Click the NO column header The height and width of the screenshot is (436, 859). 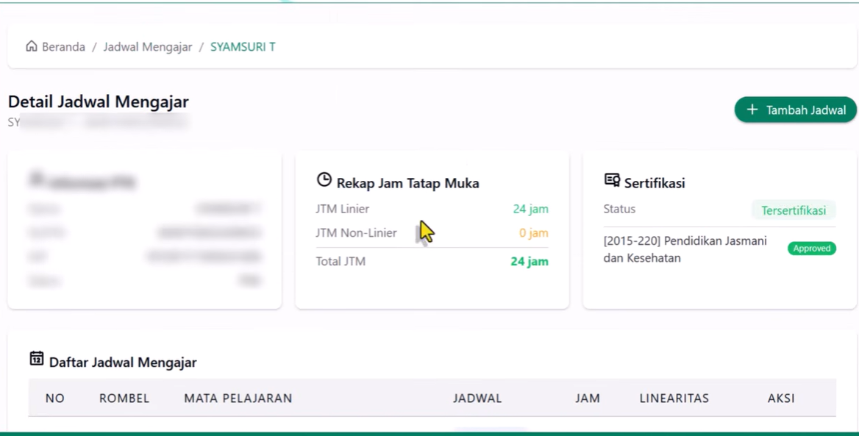click(x=54, y=398)
